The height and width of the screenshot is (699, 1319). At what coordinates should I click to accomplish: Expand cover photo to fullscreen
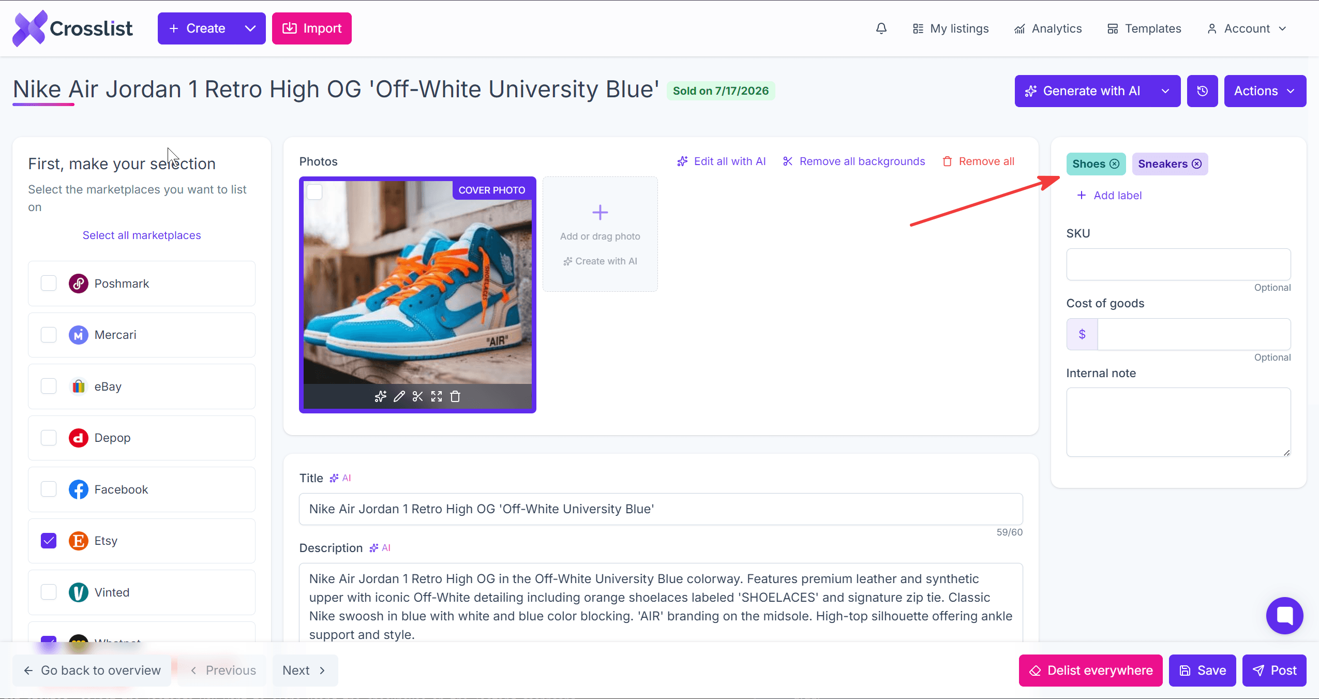click(437, 397)
